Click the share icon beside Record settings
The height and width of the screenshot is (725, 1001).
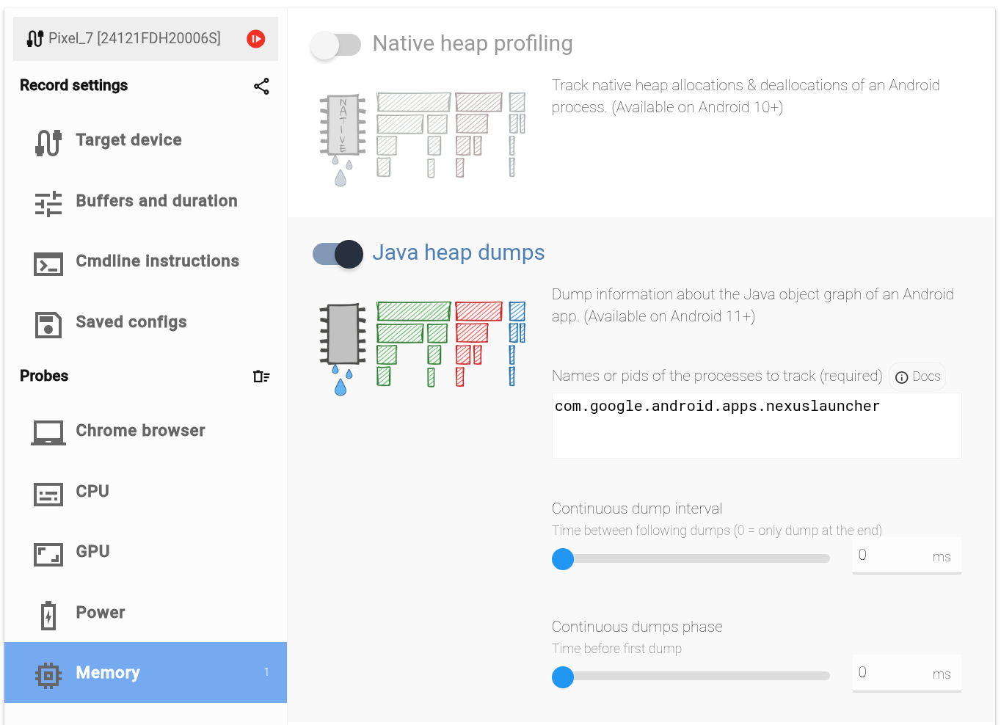coord(261,86)
